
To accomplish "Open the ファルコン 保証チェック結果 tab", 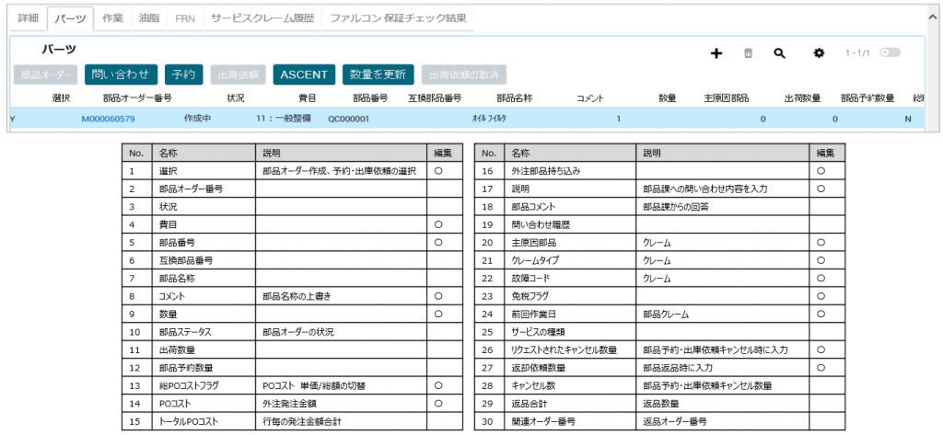I will pos(398,18).
